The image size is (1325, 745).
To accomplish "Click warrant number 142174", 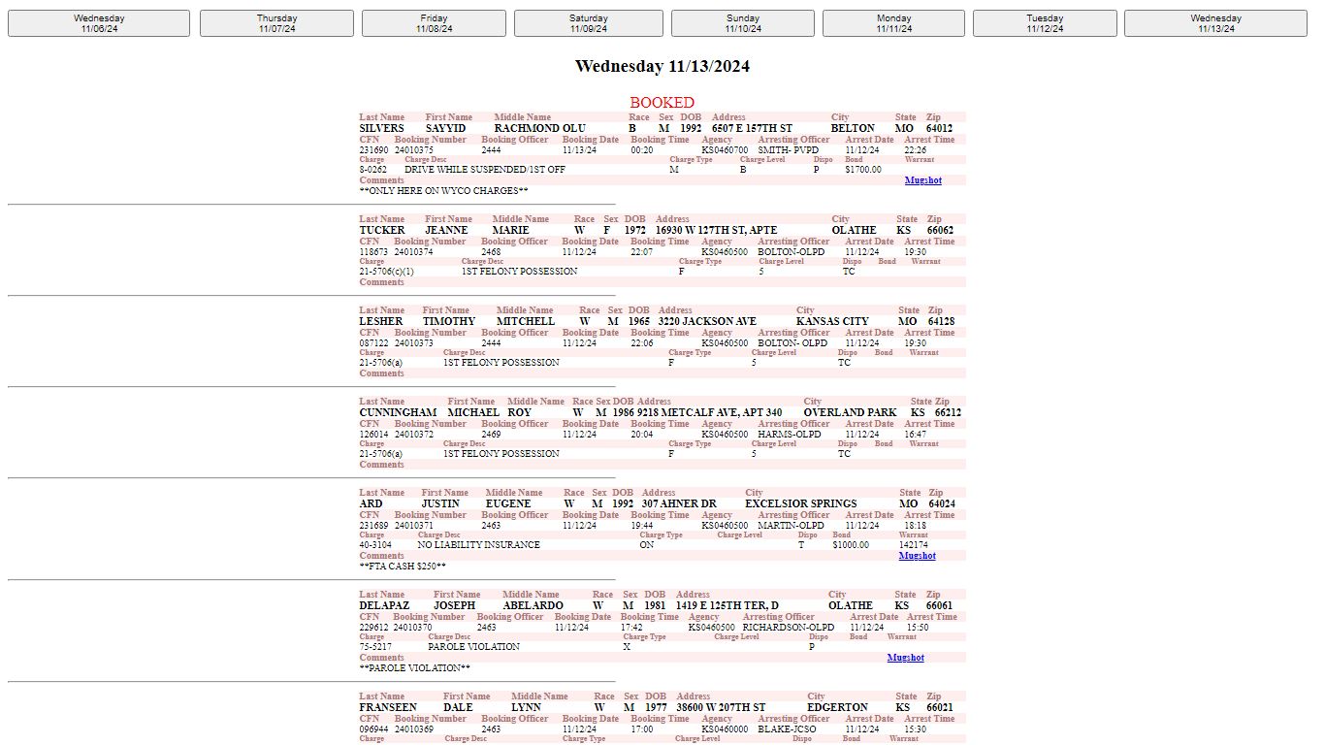I will (913, 545).
